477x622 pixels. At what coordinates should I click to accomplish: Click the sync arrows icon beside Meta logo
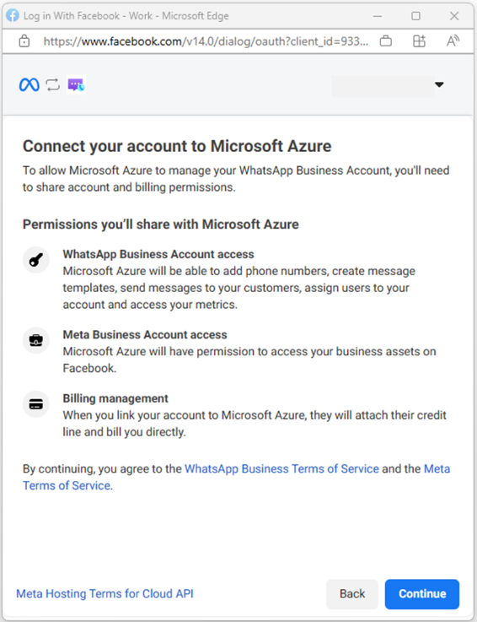coord(52,84)
